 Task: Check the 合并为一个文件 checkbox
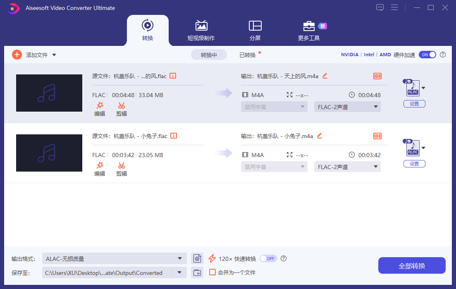(213, 272)
